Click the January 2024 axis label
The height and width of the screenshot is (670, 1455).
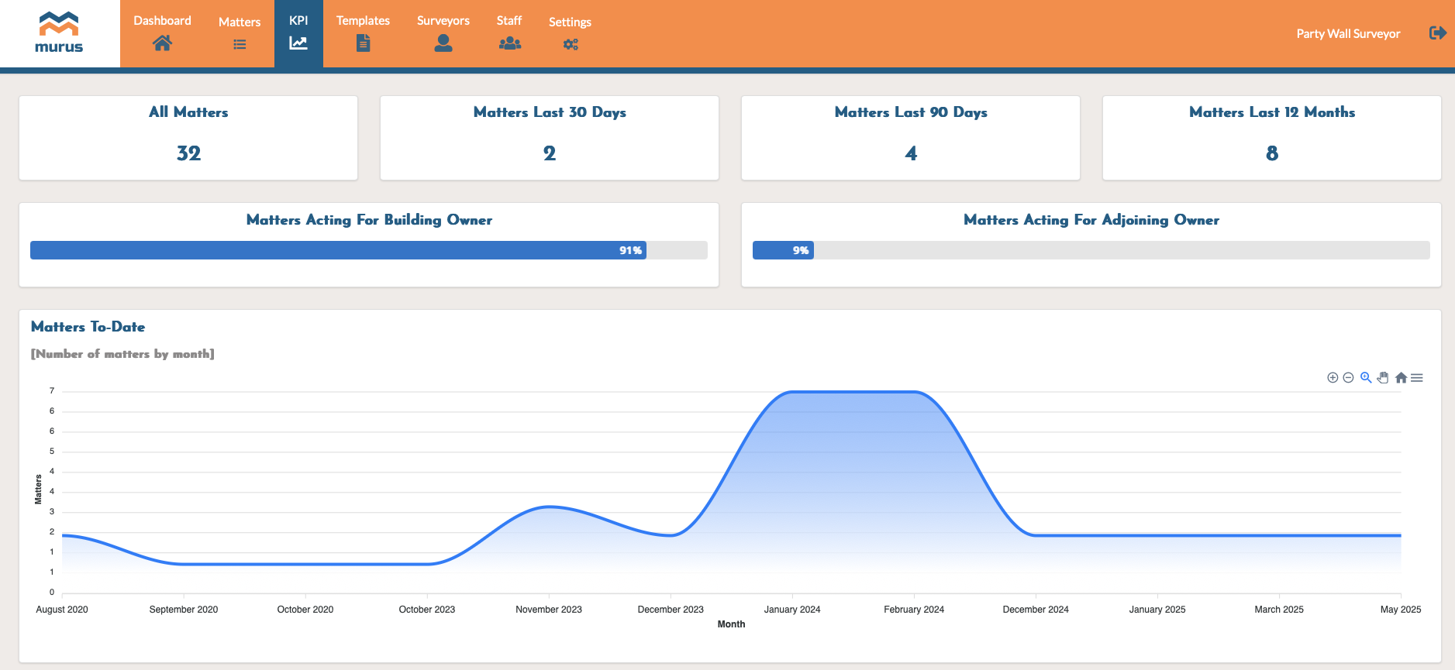pos(792,610)
